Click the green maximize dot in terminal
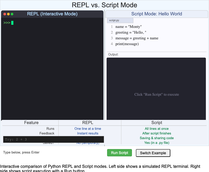Image resolution: width=209 pixels, height=172 pixels. point(12,14)
